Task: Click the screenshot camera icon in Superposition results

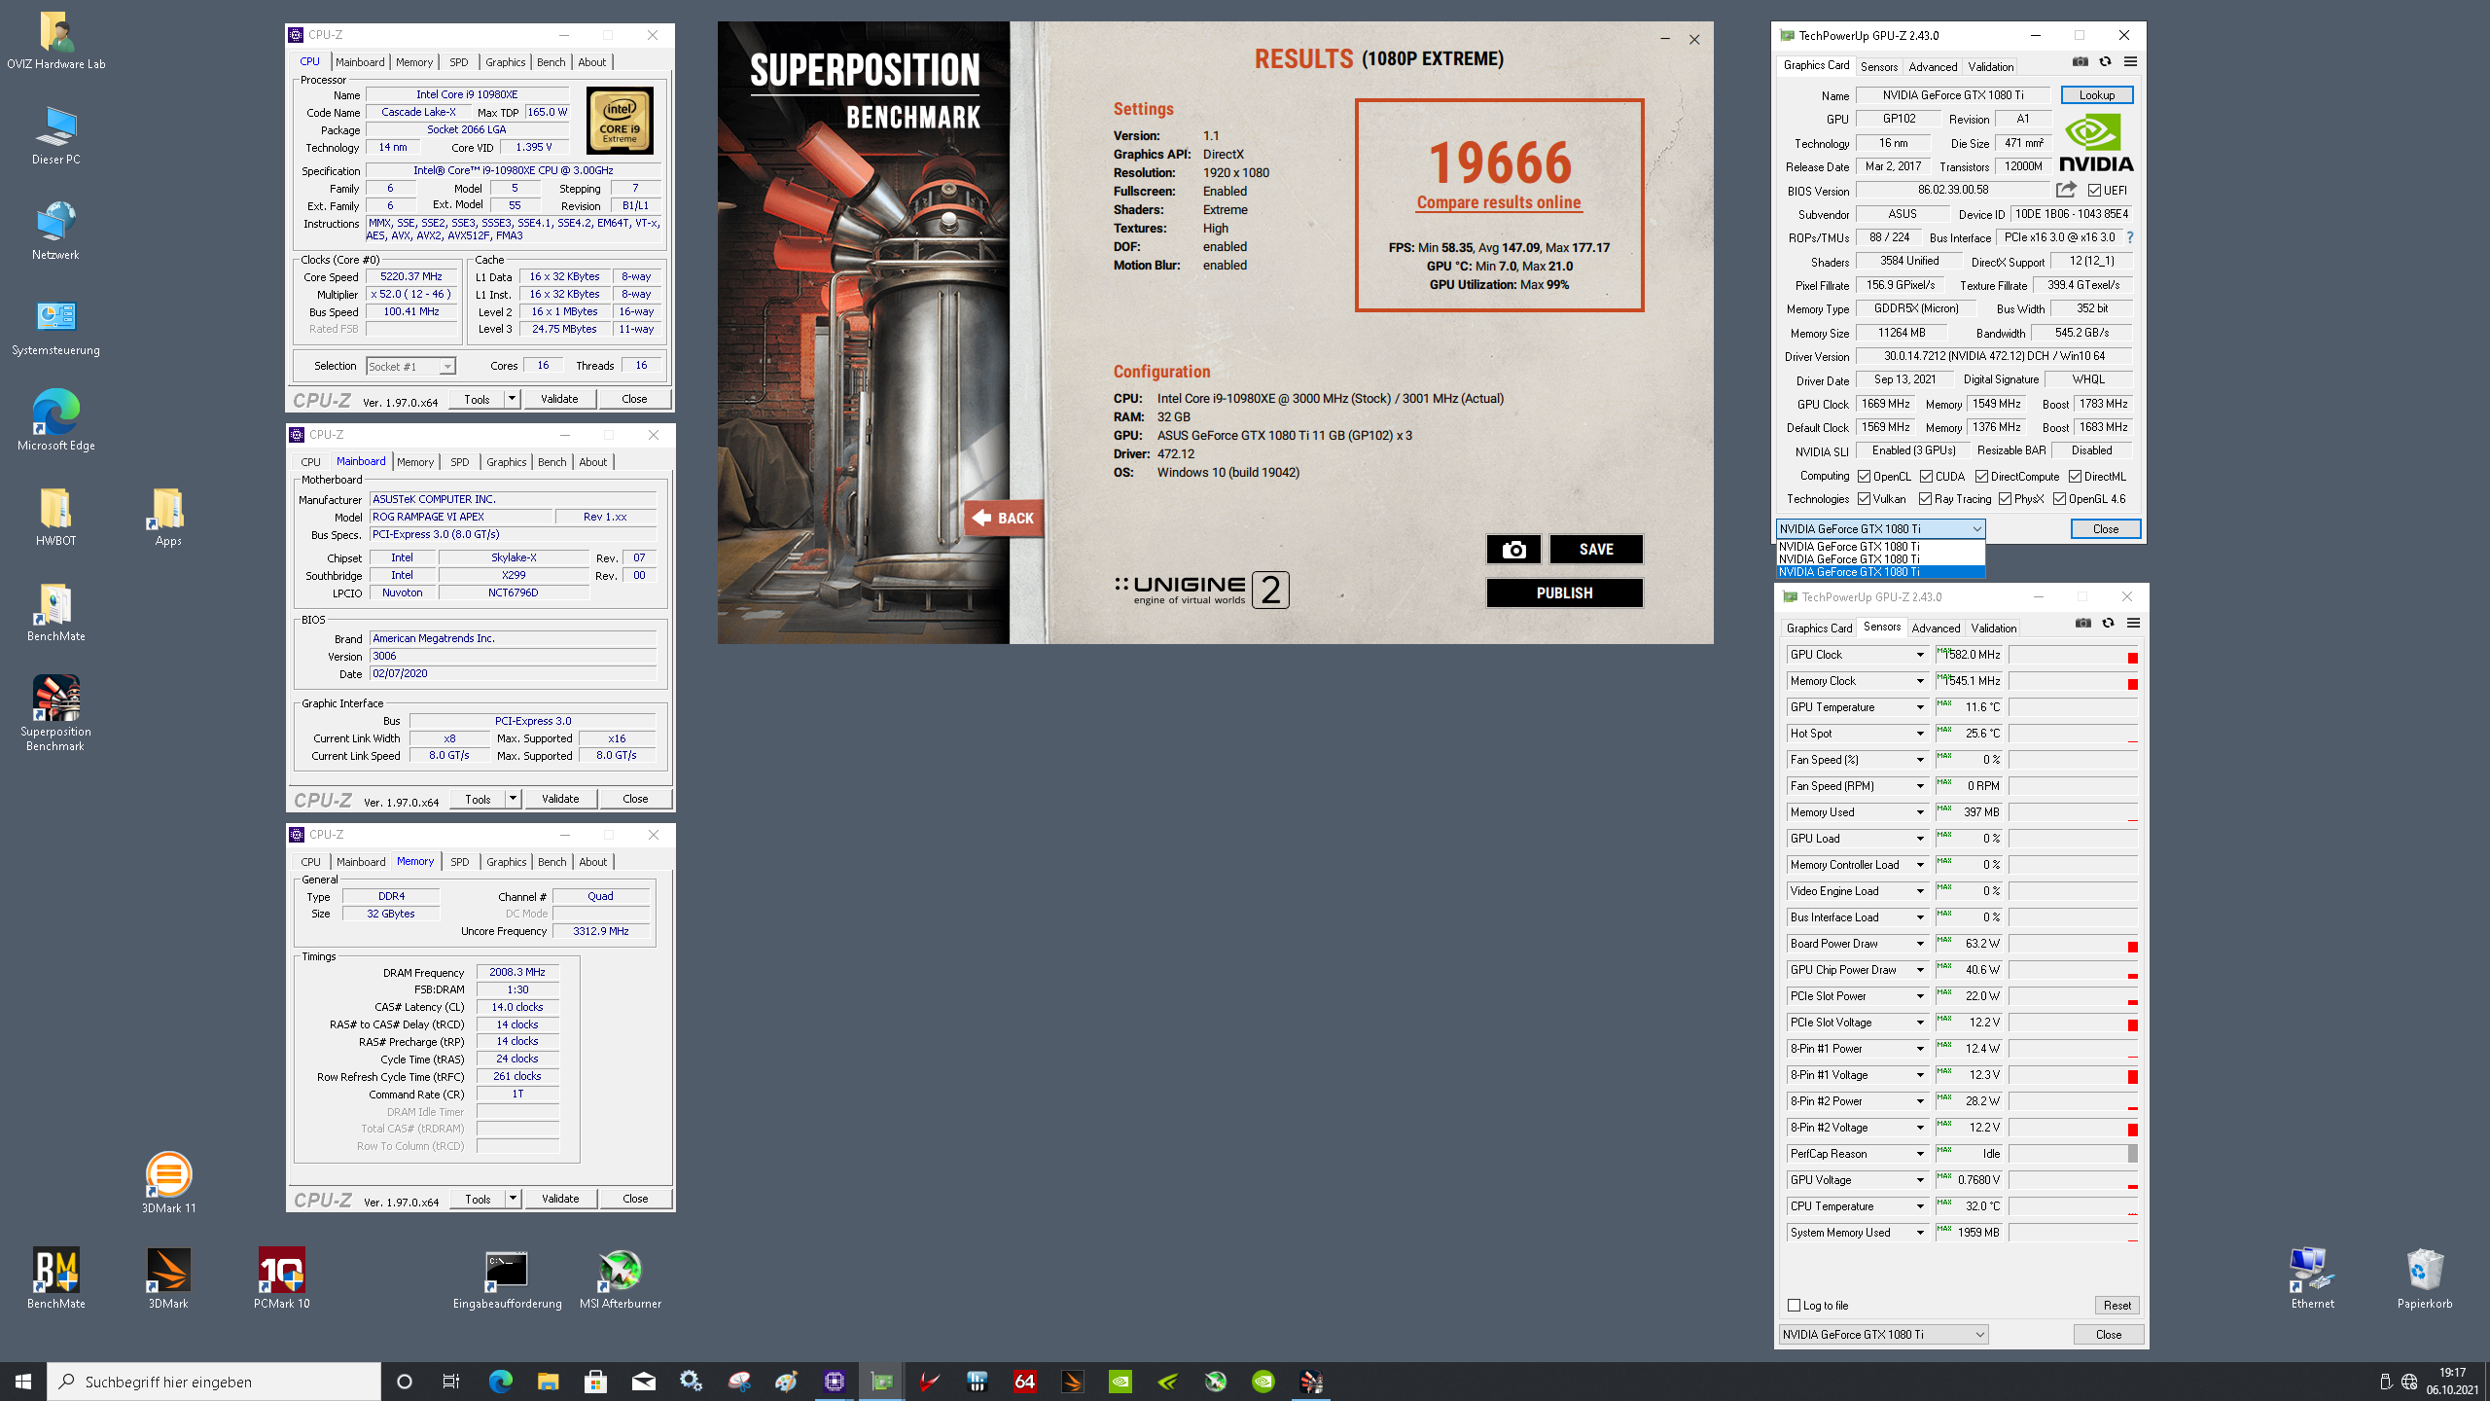Action: click(1513, 550)
